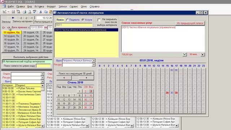This screenshot has width=231, height=130.
Task: Click the -3 days shift button
Action: [21, 18]
